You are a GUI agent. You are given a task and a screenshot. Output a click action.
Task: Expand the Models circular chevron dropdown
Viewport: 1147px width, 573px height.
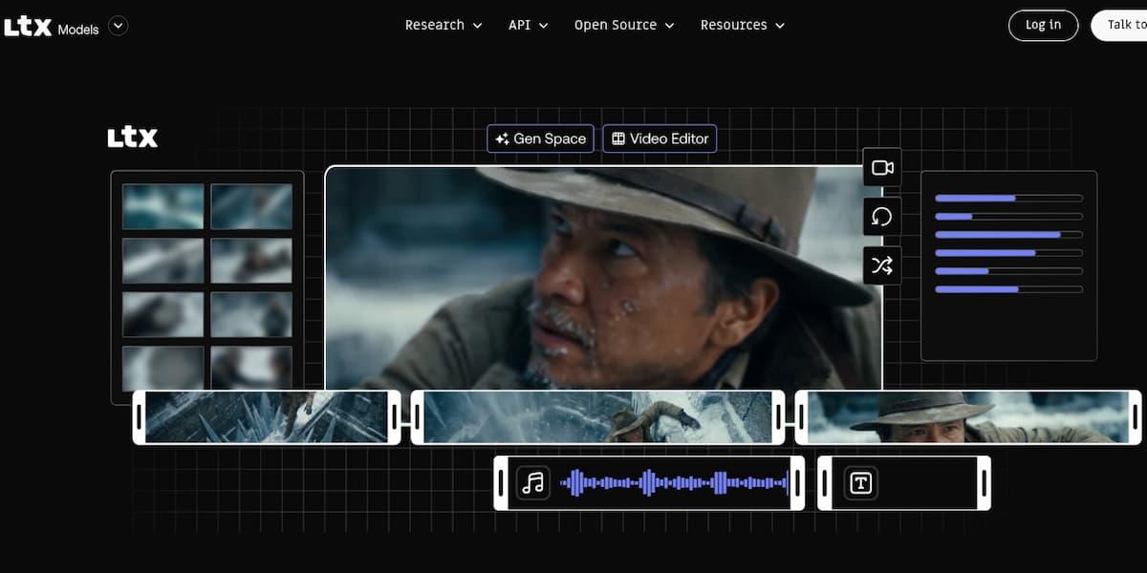point(118,26)
